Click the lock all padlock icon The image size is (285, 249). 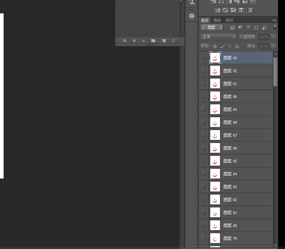237,46
